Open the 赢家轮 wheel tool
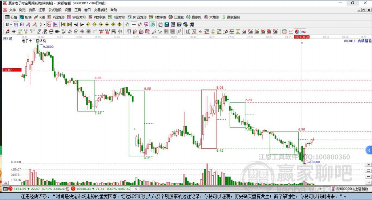This screenshot has width=372, height=200. pyautogui.click(x=194, y=17)
